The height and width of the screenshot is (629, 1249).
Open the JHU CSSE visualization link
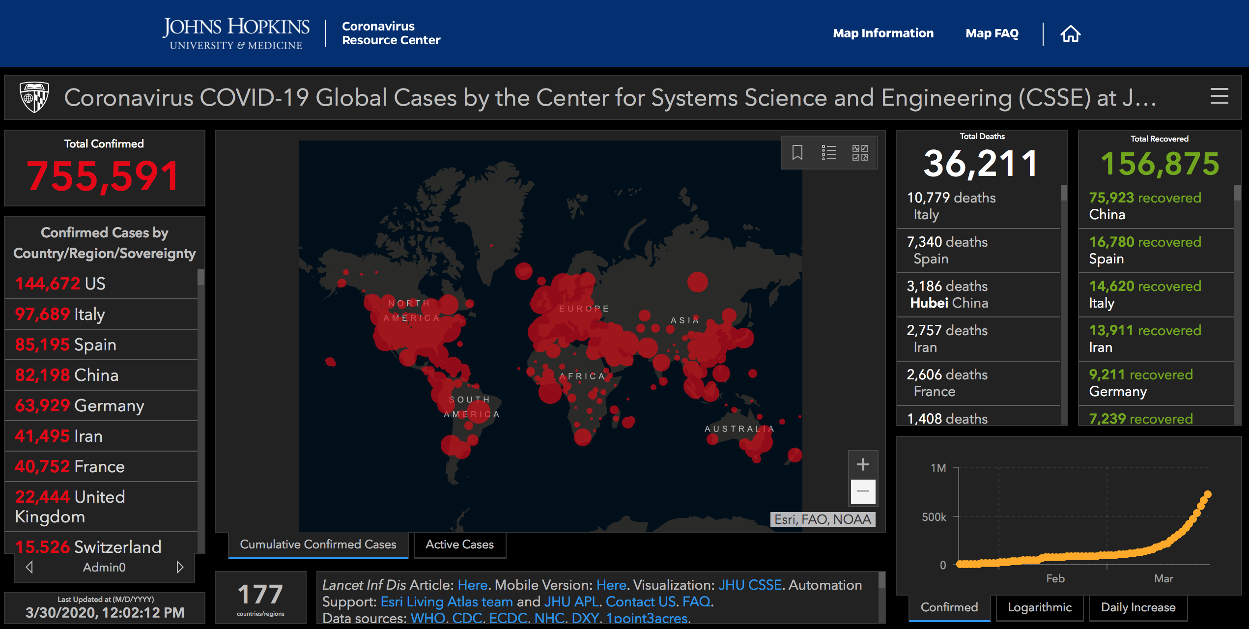pyautogui.click(x=750, y=585)
